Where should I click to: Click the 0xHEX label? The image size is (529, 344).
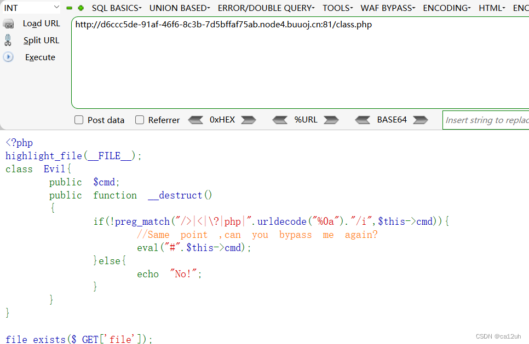tap(222, 120)
